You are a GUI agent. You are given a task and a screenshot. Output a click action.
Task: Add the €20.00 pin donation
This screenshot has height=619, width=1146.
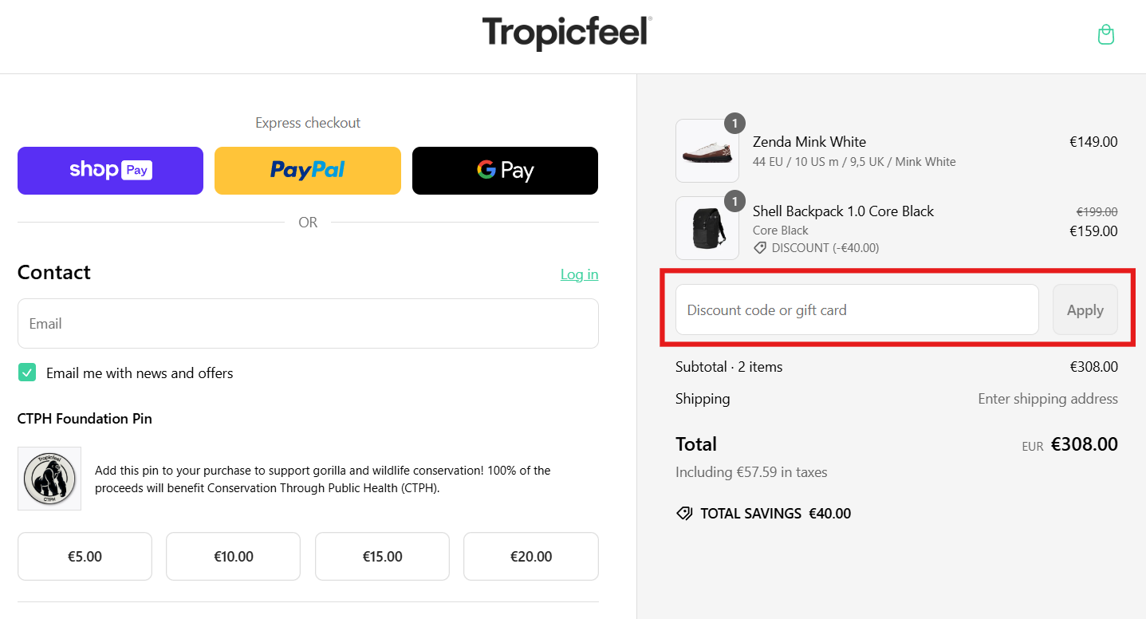(x=530, y=557)
